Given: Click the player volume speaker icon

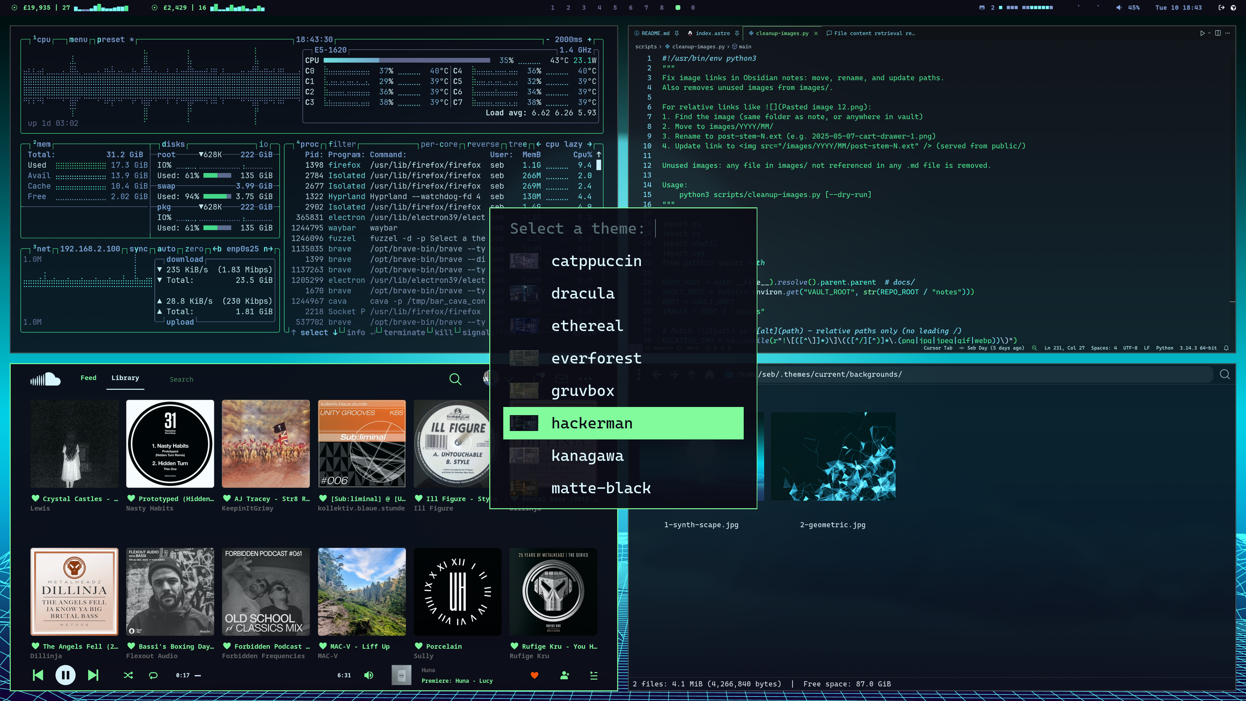Looking at the screenshot, I should [369, 675].
